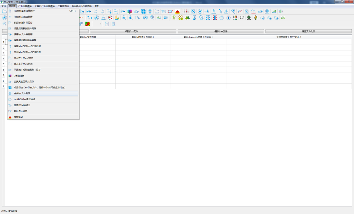Image resolution: width=354 pixels, height=214 pixels.
Task: Choose 变换尺度因子并另存 menu entry
Action: tap(43, 82)
